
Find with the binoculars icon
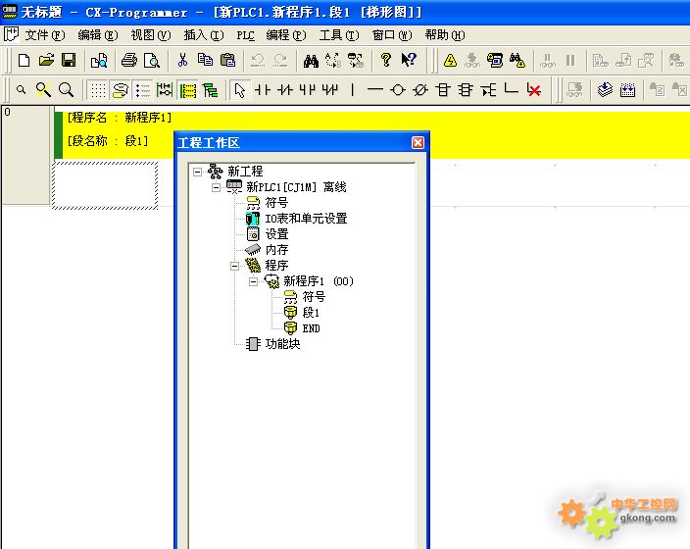click(x=311, y=61)
